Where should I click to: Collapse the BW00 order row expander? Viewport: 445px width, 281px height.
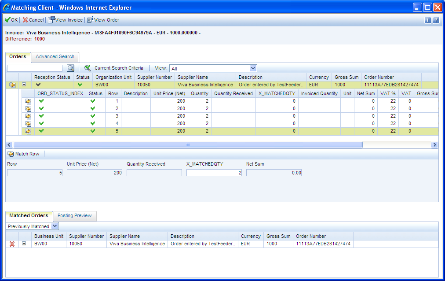[24, 85]
